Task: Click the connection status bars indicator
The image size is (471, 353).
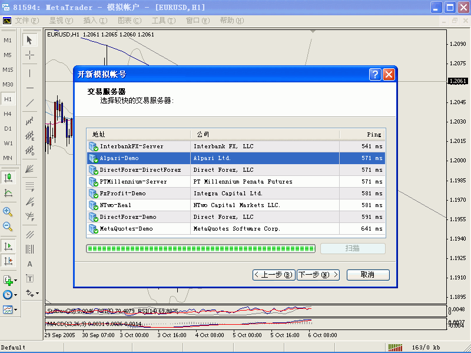Action: point(395,347)
